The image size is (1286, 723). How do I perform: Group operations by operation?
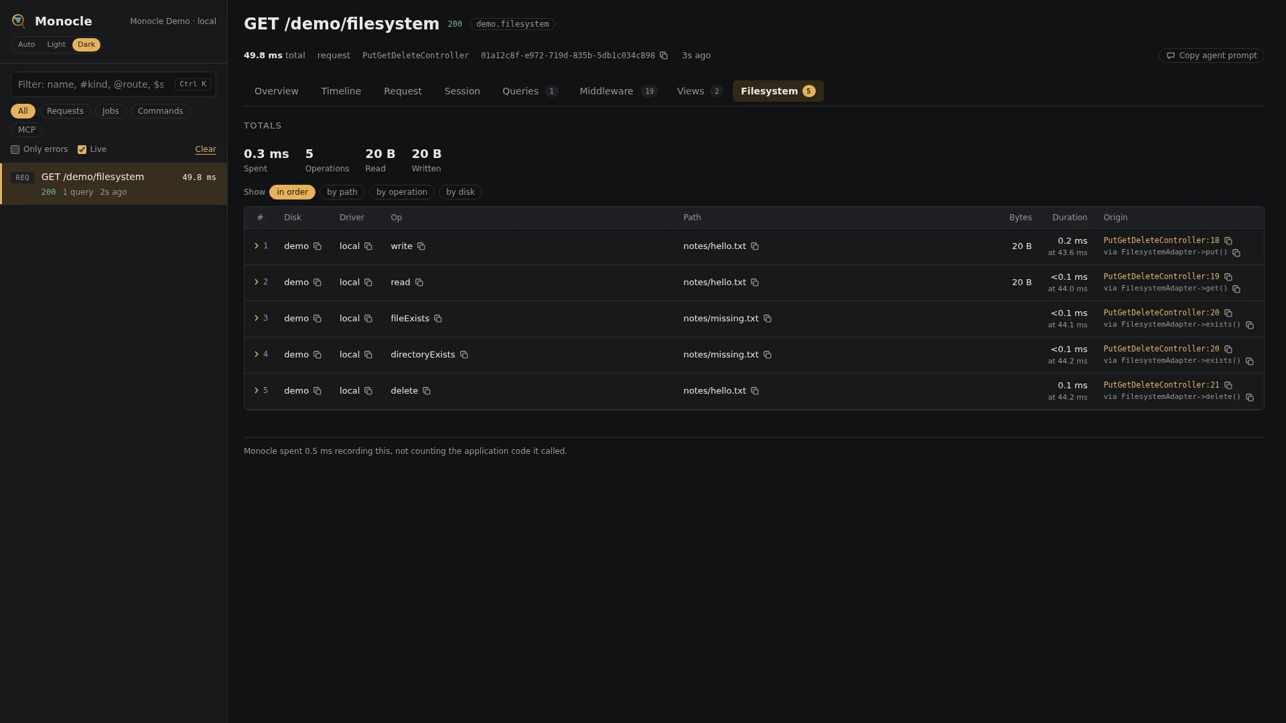402,192
